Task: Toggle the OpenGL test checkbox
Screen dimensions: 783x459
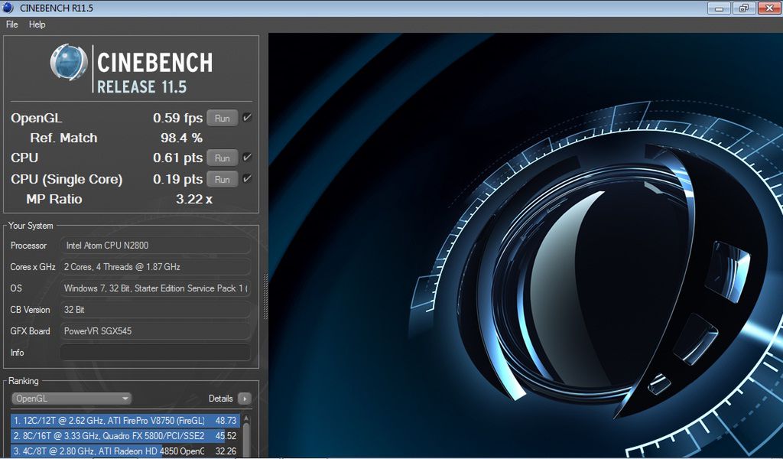Action: [247, 117]
